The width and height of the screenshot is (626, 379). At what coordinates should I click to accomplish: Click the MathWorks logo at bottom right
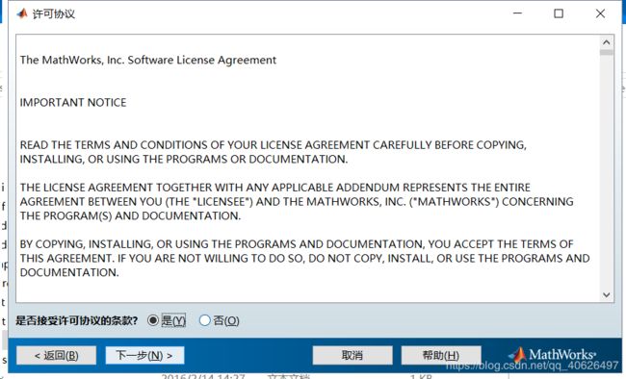(x=552, y=354)
